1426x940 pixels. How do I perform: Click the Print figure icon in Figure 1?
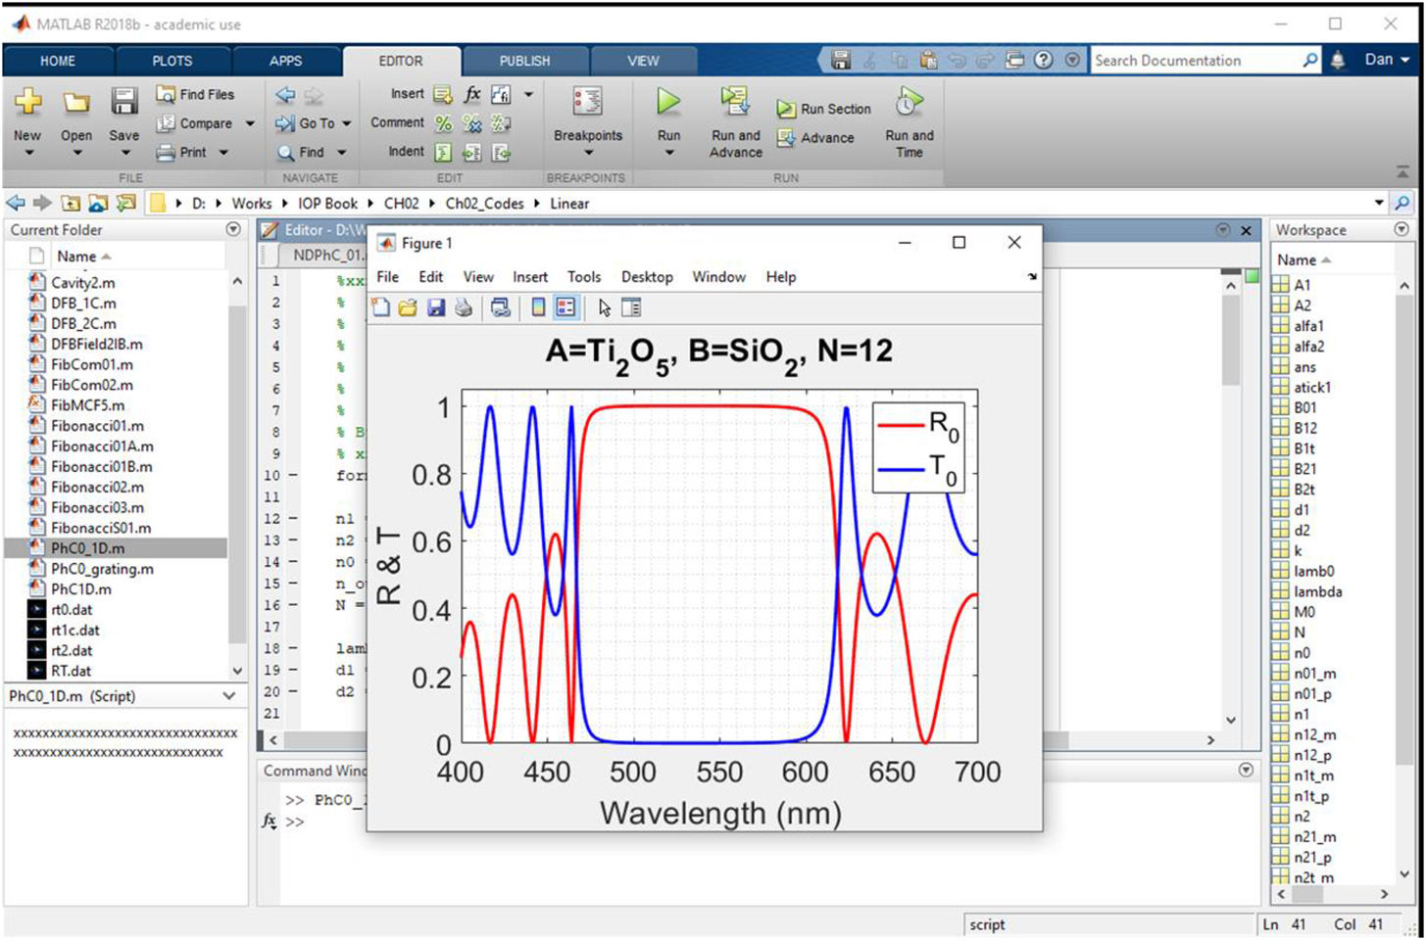pyautogui.click(x=464, y=308)
